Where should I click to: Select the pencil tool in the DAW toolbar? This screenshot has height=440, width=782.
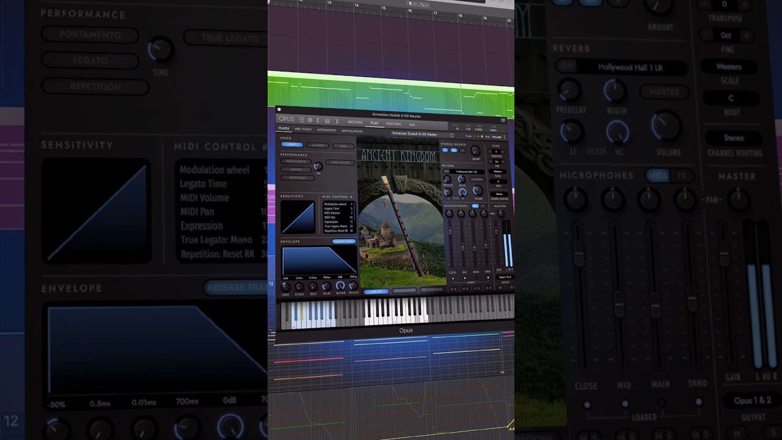[422, 4]
